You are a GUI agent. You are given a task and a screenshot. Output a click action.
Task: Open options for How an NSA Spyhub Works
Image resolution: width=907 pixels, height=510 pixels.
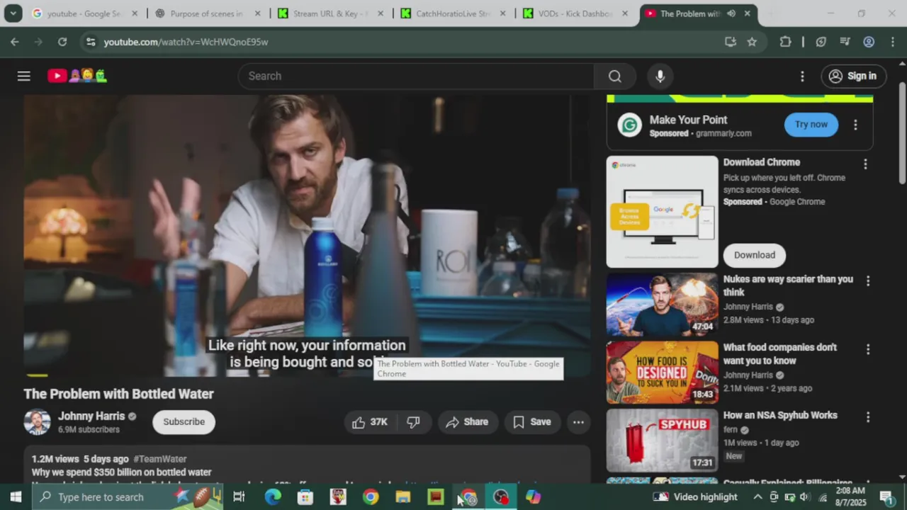(868, 417)
